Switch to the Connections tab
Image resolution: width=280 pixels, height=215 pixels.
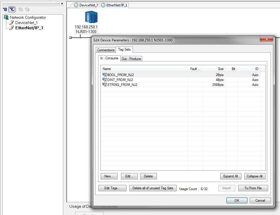[x=106, y=50]
